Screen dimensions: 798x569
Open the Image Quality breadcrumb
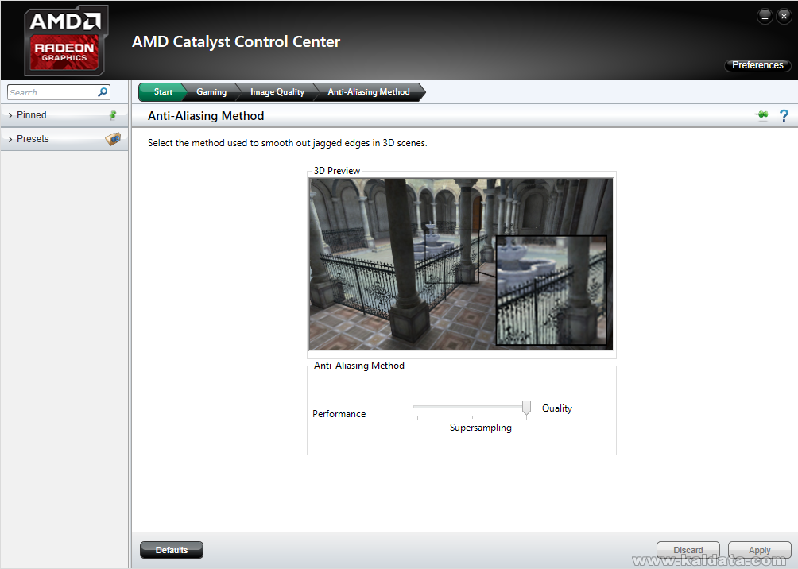click(277, 91)
